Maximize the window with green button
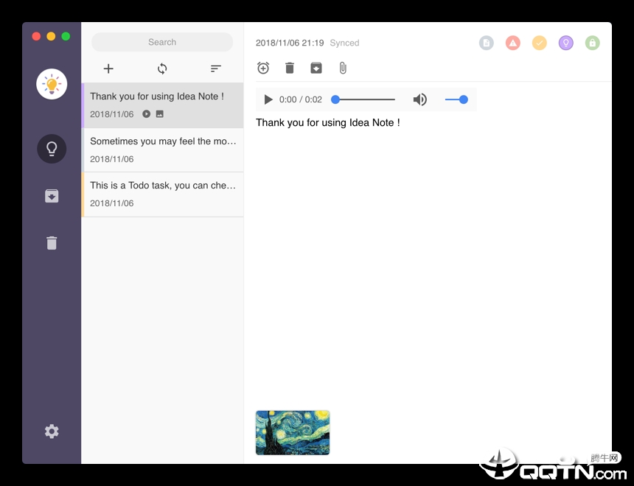The width and height of the screenshot is (634, 486). tap(66, 36)
